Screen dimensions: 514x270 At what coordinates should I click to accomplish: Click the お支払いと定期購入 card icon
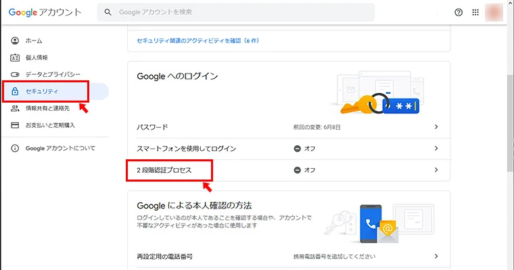coord(15,125)
